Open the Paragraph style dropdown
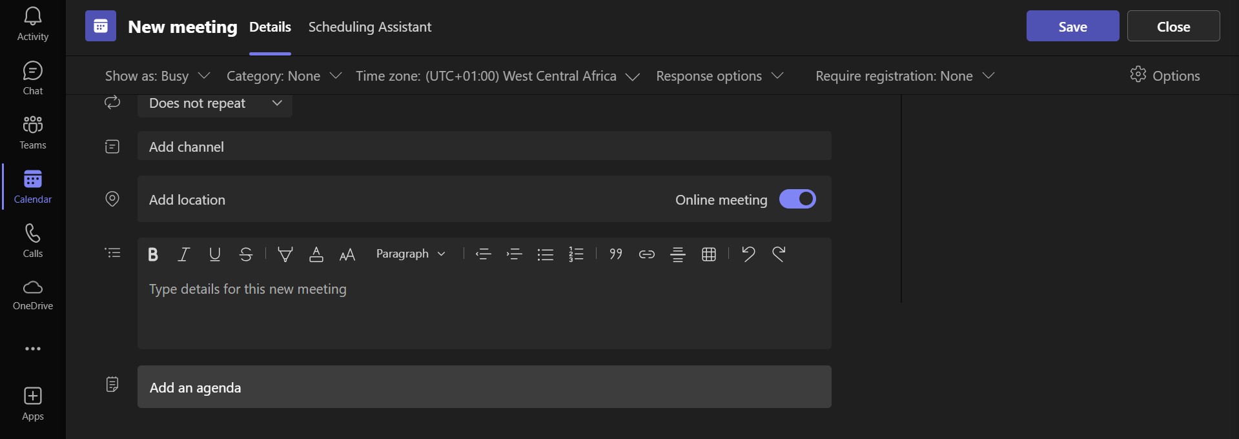The width and height of the screenshot is (1239, 439). point(411,254)
